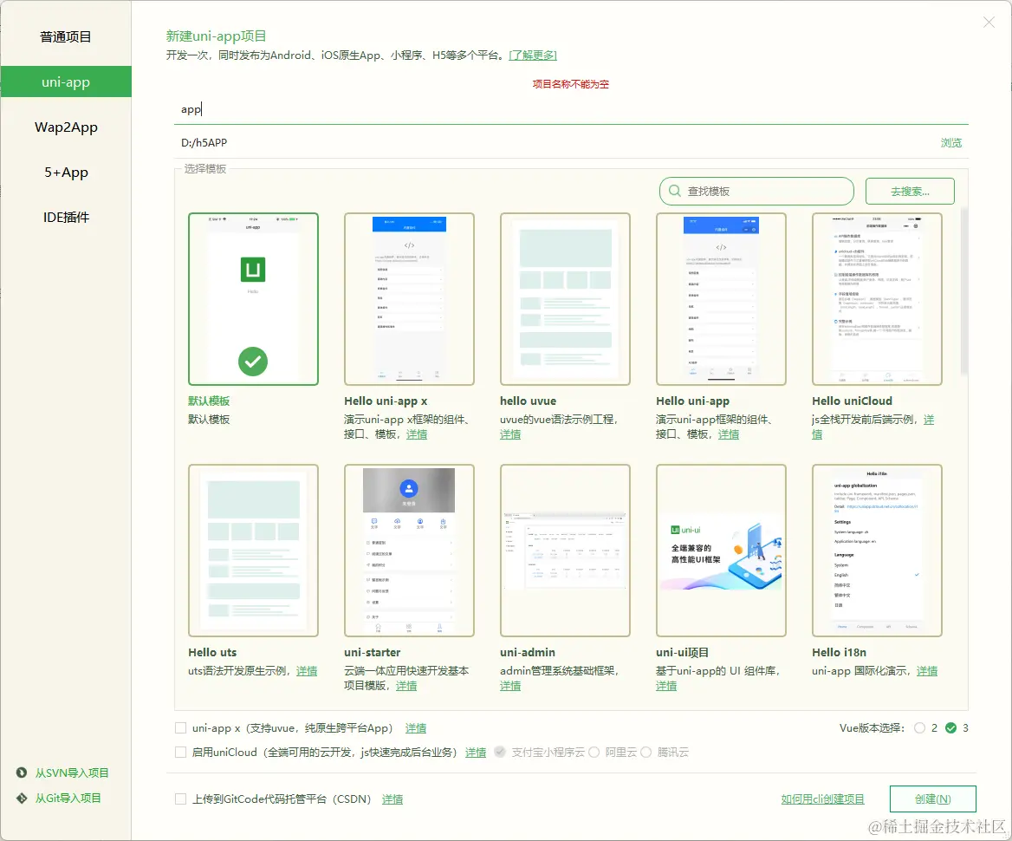Image resolution: width=1012 pixels, height=841 pixels.
Task: Click 从Git导入项目 link
Action: (68, 798)
